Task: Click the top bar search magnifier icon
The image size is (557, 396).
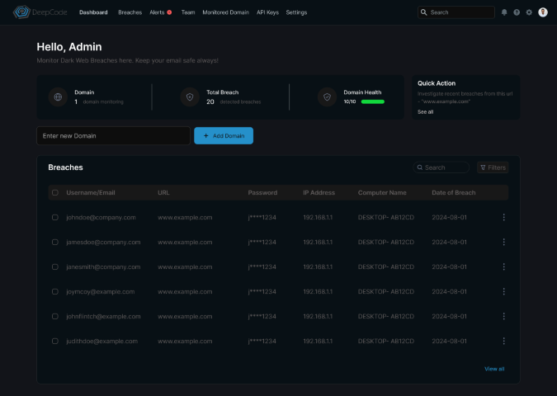Action: point(424,12)
